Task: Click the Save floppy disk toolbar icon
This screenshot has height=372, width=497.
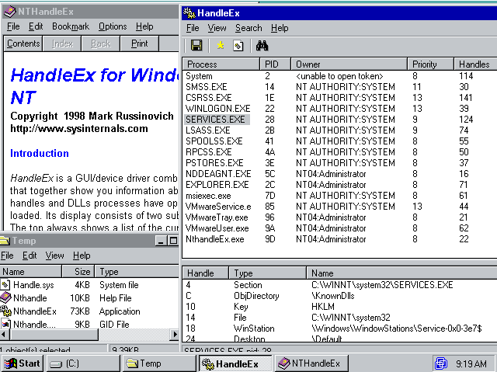Action: (196, 46)
